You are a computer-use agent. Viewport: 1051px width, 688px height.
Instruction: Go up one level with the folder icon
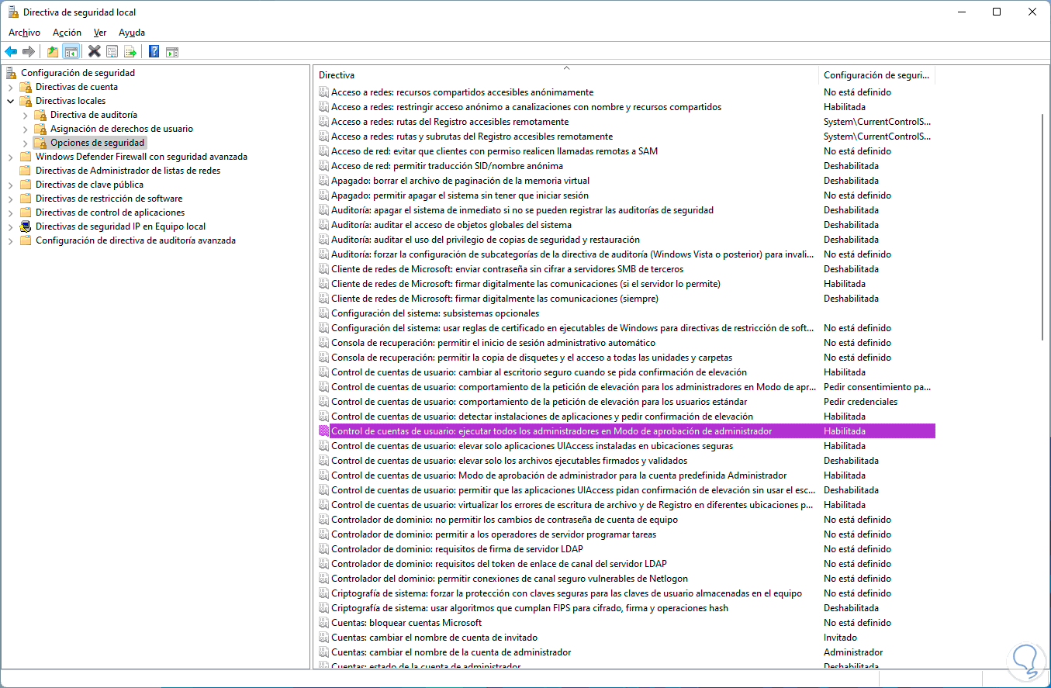(52, 52)
